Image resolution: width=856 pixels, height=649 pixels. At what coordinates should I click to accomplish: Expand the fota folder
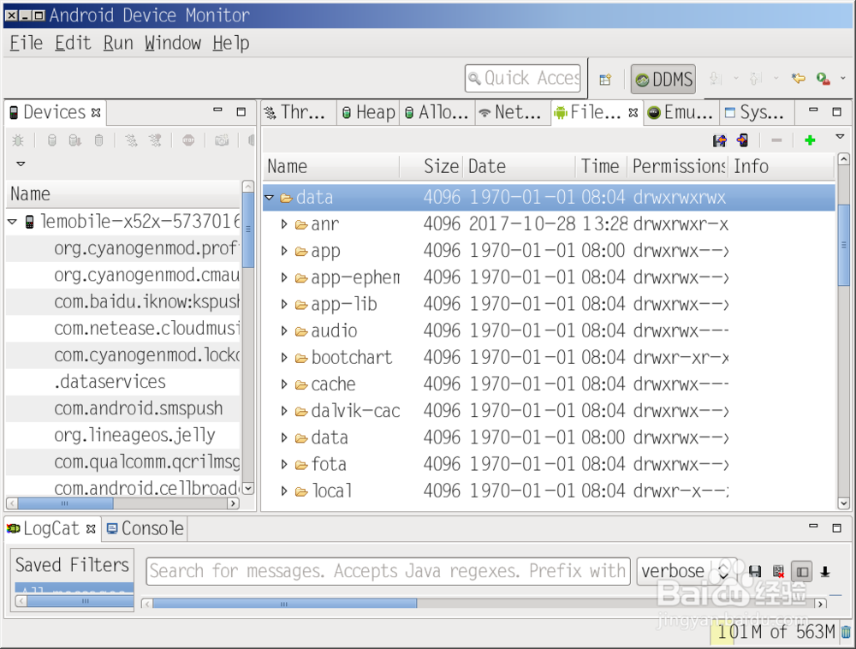click(284, 465)
